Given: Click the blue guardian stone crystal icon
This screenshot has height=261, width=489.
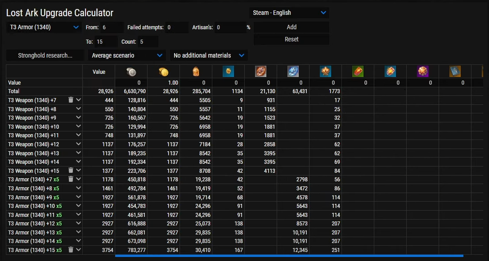Looking at the screenshot, I should 293,72.
